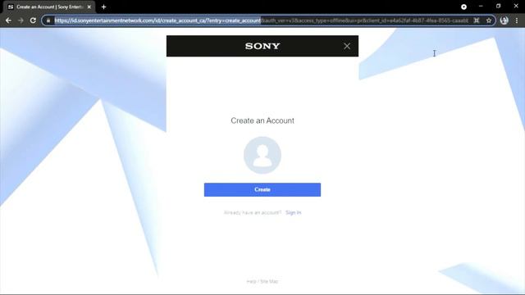Click the recording indicator icon in title bar

(463, 7)
